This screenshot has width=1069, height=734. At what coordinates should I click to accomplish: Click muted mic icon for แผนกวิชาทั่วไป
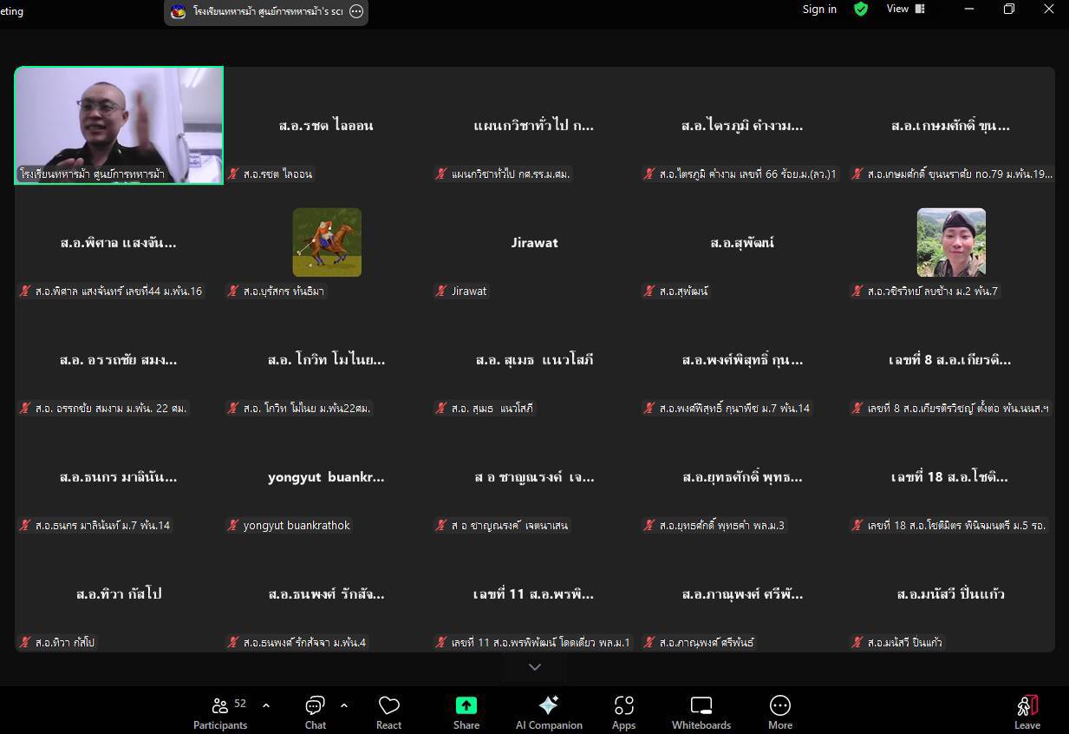441,174
